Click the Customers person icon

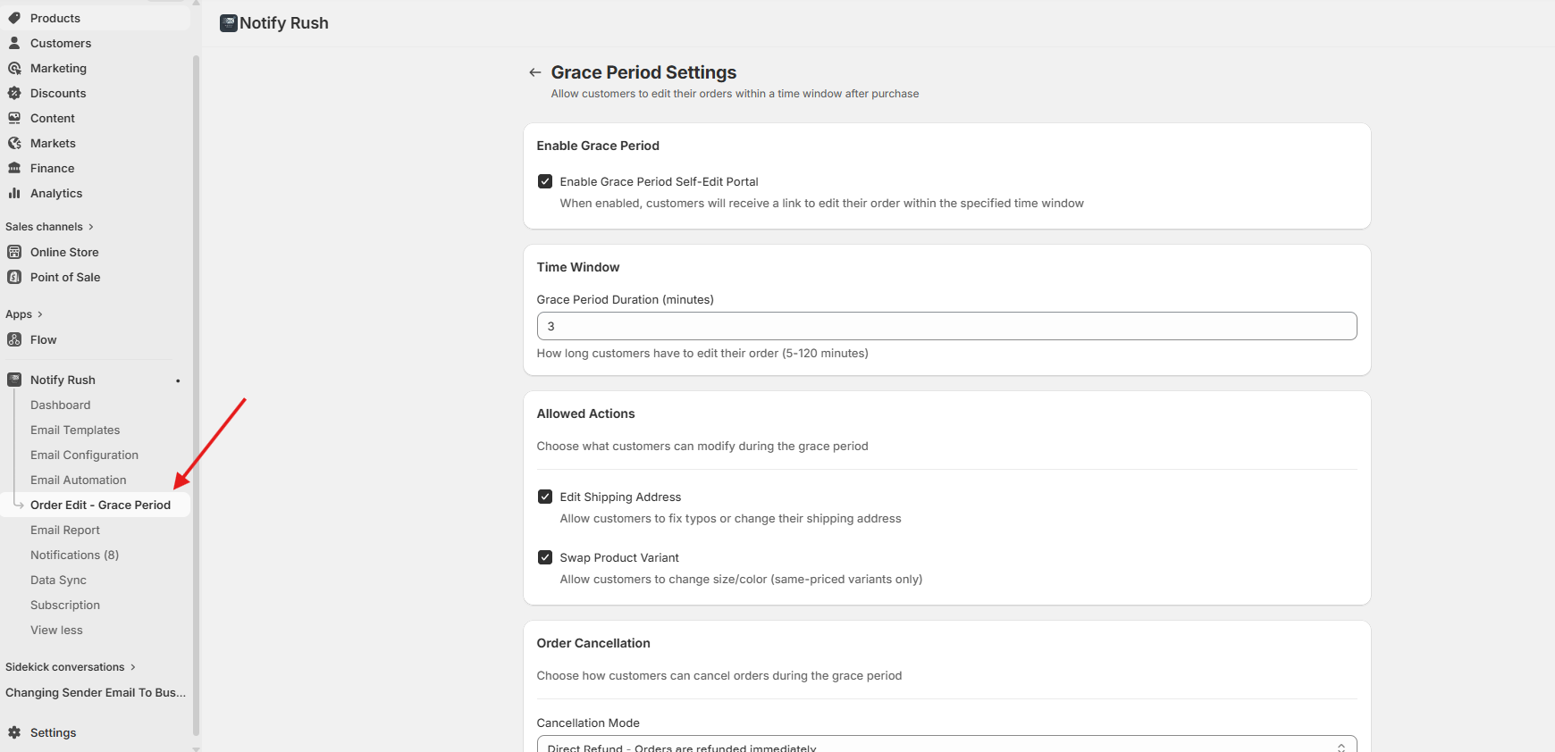coord(14,43)
